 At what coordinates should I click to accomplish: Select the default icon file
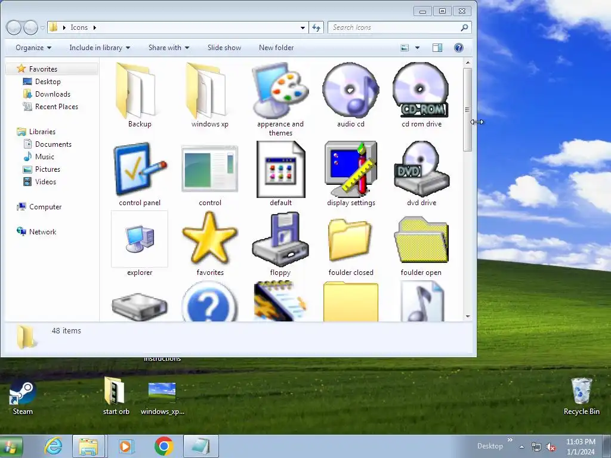click(280, 174)
